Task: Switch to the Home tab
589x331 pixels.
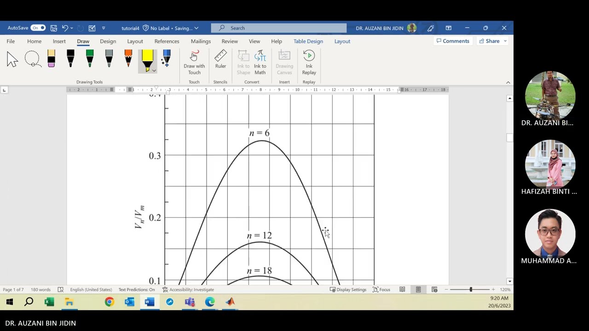Action: [34, 41]
